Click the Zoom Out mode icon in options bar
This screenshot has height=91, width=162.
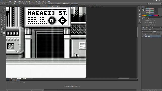9,4
